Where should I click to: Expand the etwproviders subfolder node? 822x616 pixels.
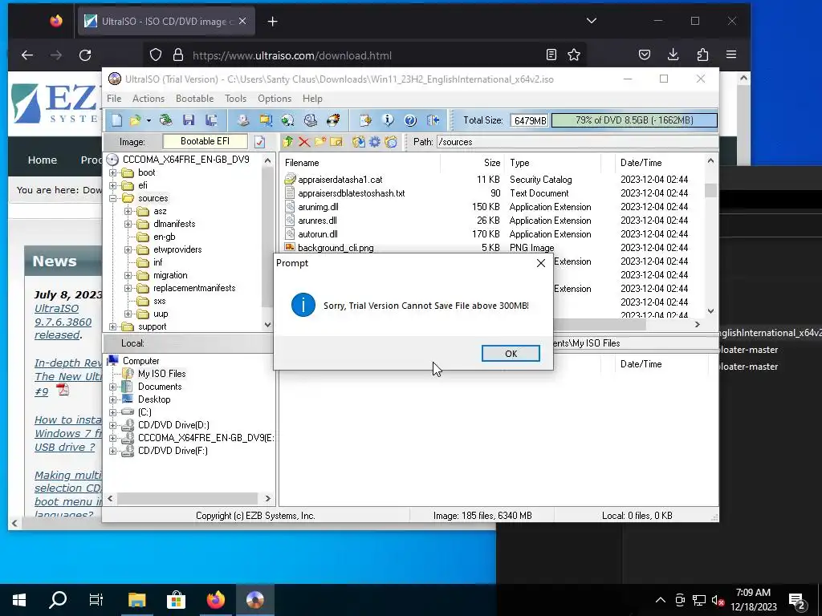[128, 250]
